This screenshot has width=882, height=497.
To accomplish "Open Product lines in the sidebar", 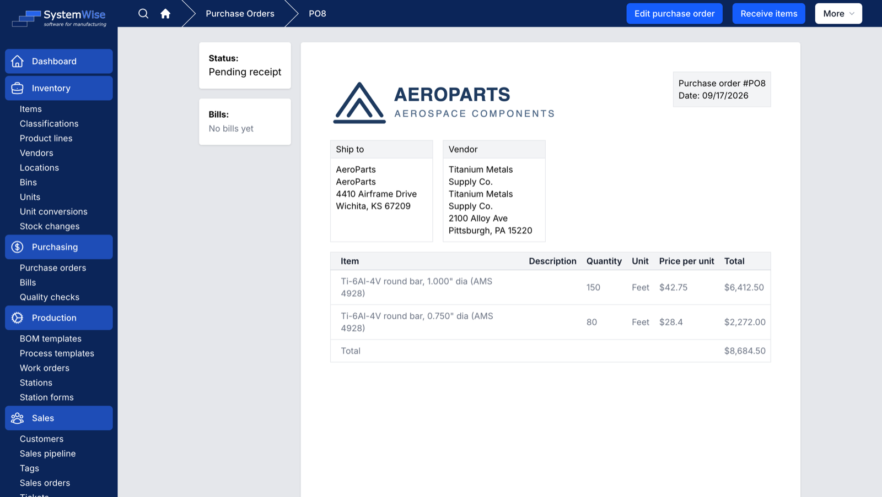I will (x=46, y=138).
